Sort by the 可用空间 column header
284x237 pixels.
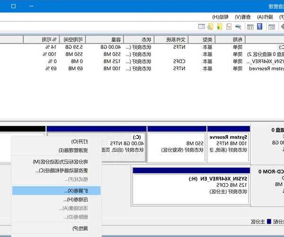pyautogui.click(x=72, y=39)
